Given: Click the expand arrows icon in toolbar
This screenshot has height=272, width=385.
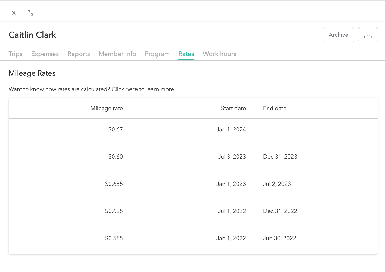Looking at the screenshot, I should point(30,13).
